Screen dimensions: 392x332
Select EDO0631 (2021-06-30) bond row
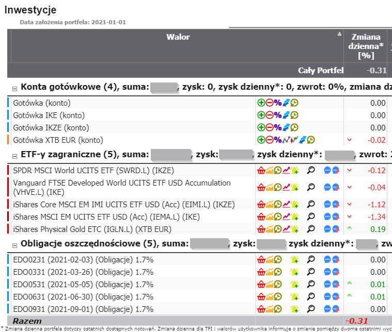[83, 297]
